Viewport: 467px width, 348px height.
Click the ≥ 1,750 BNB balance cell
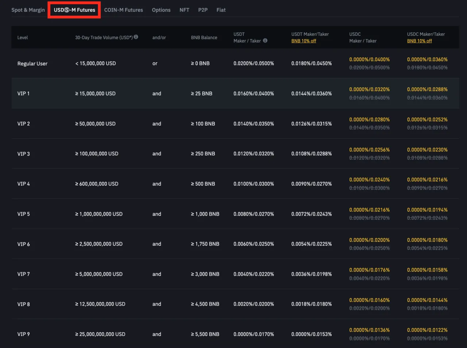pyautogui.click(x=205, y=244)
